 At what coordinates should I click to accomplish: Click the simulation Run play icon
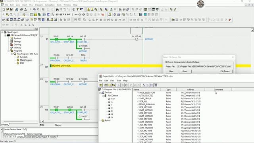pos(97,20)
